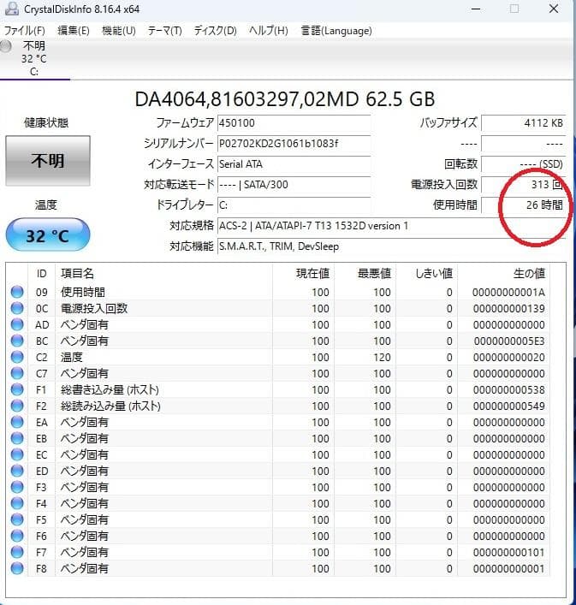
Task: Select the 温度 attribute row name in table
Action: pos(71,357)
